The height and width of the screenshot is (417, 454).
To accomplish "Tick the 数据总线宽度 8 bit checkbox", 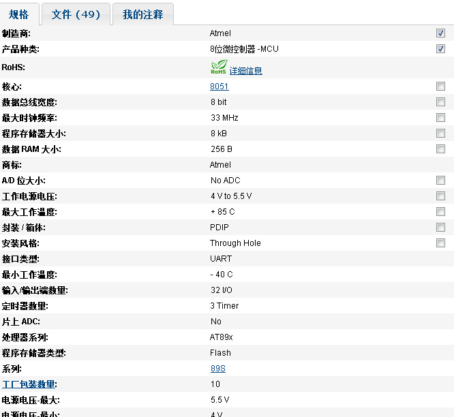I will (x=440, y=102).
